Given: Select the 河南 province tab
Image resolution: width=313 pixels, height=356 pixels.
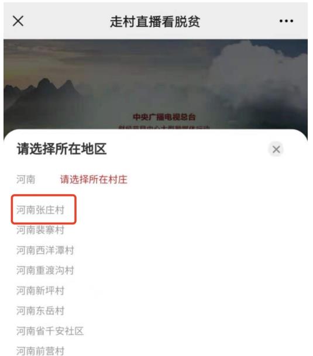Looking at the screenshot, I should (x=26, y=179).
